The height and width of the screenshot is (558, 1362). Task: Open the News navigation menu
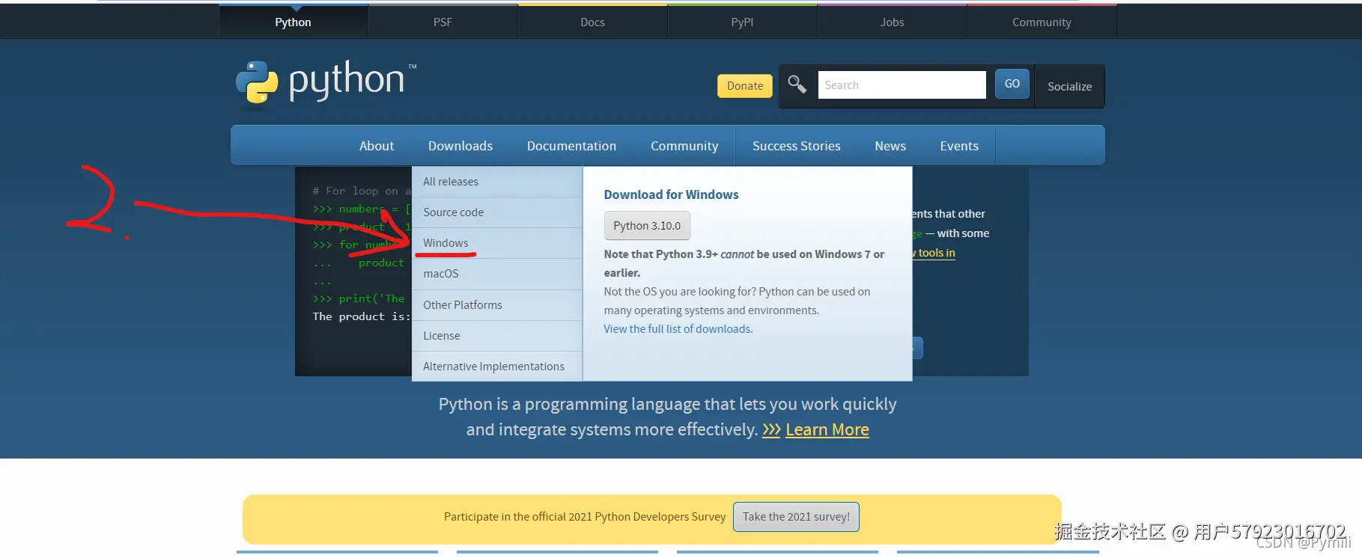890,146
